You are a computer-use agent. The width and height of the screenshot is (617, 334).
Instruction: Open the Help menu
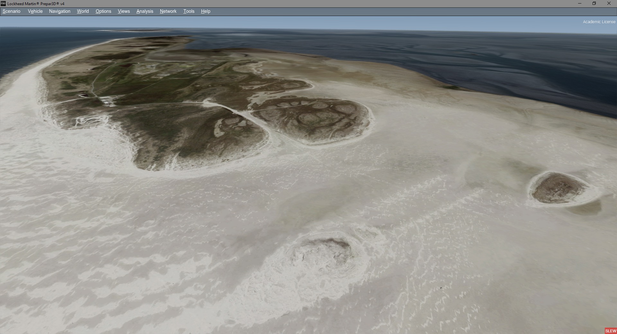[x=205, y=11]
